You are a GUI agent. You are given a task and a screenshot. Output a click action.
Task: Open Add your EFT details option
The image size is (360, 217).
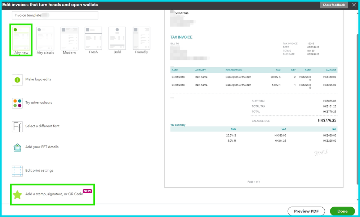[x=42, y=147]
